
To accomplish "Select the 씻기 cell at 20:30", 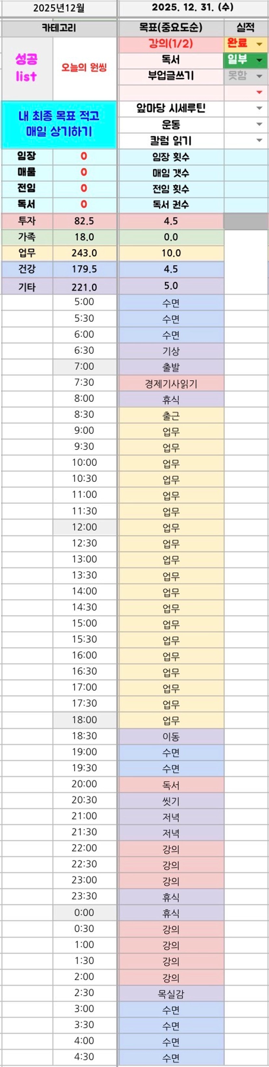I will [x=171, y=801].
